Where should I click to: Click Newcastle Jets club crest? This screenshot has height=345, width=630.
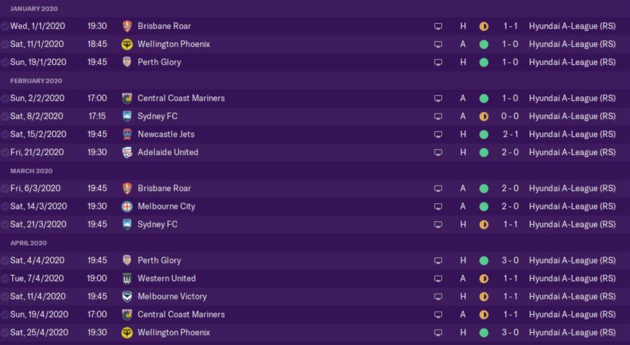(127, 135)
